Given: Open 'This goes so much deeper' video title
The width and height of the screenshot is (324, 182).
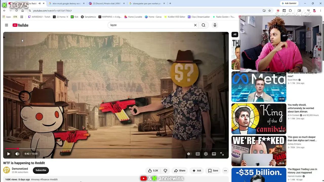Looking at the screenshot, I should point(302,139).
